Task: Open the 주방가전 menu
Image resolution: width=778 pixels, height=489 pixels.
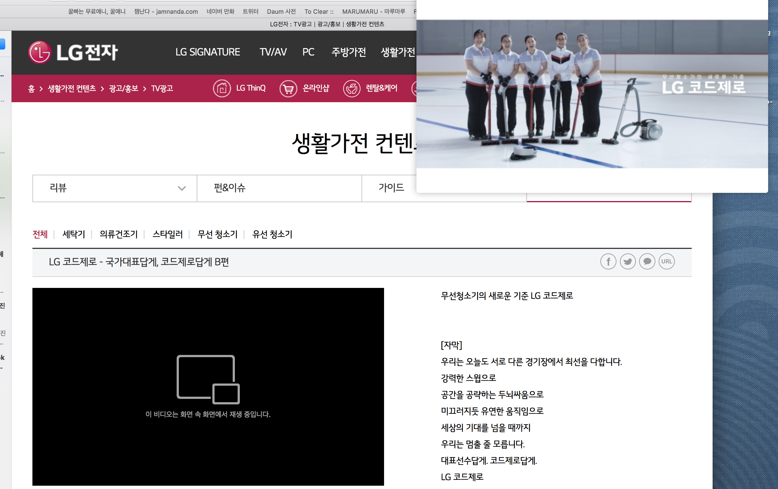Action: pos(348,52)
